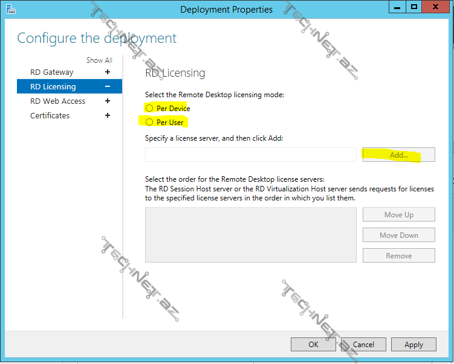Click the license servers order list box
This screenshot has height=364, width=454.
250,235
